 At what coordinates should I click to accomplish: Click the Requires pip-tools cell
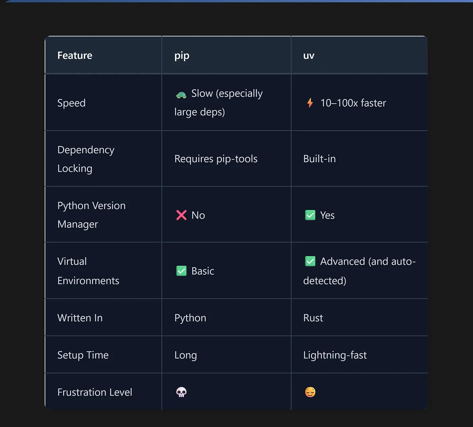(x=216, y=159)
